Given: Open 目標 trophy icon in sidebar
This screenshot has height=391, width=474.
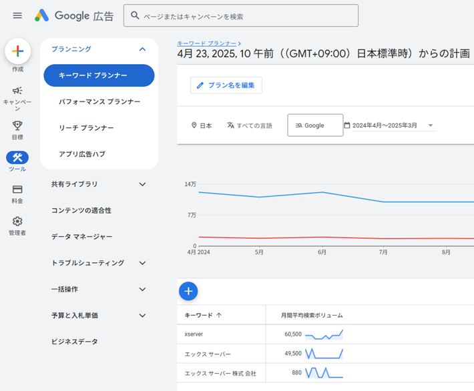Looking at the screenshot, I should coord(17,125).
